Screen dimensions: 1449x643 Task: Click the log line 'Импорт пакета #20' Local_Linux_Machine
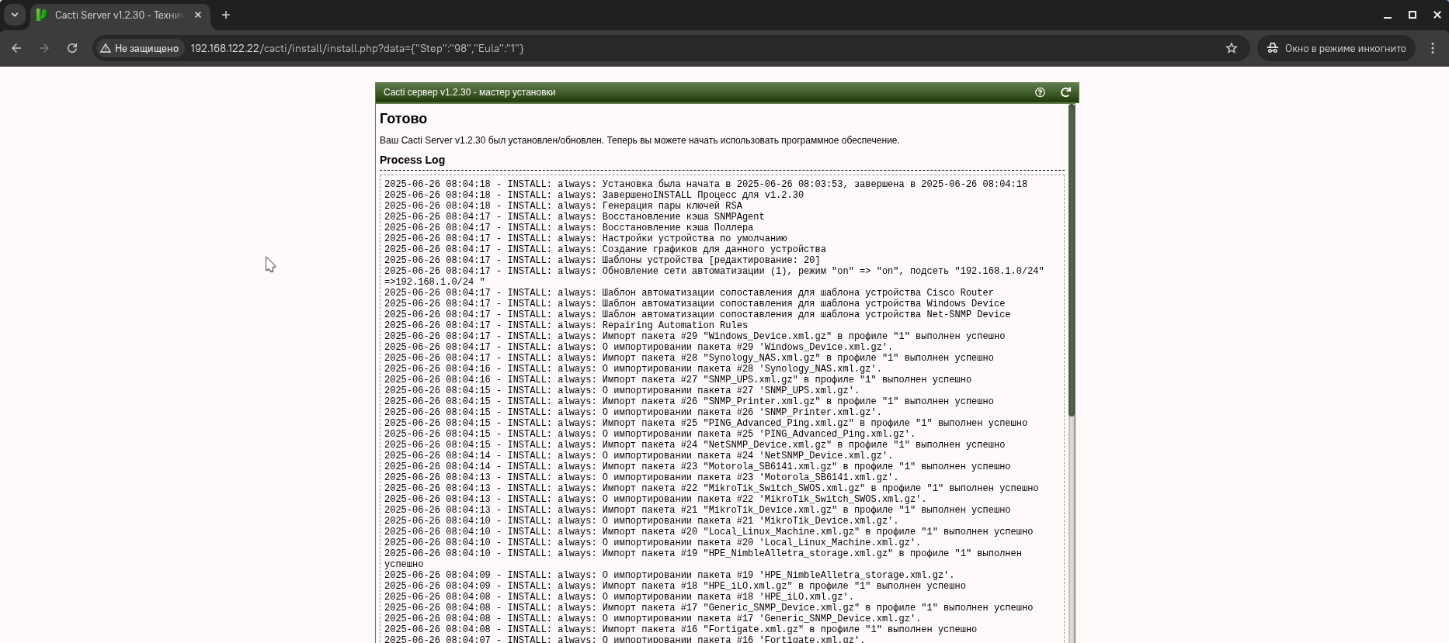point(708,531)
